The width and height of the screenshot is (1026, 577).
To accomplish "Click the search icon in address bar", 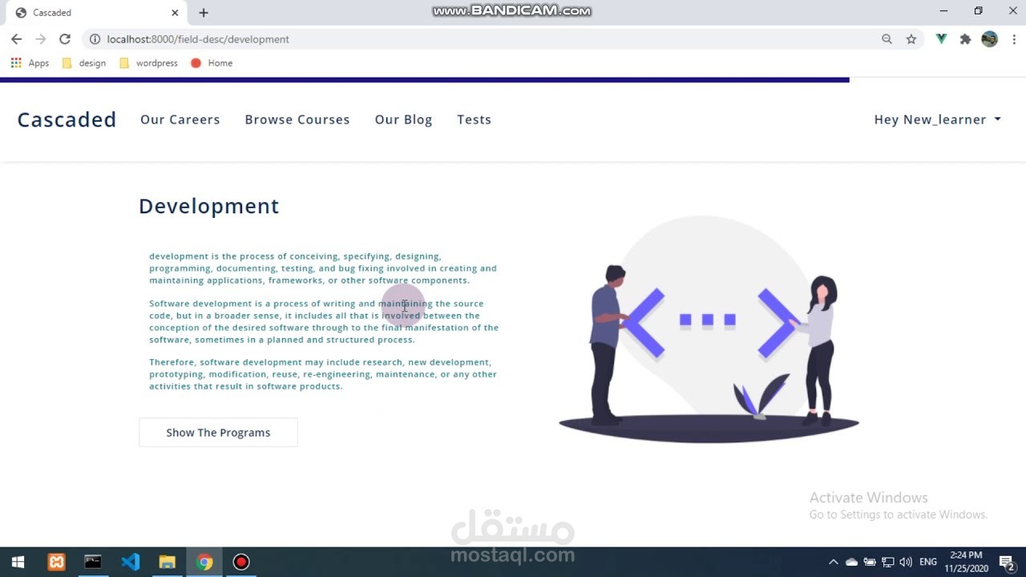I will pos(886,38).
